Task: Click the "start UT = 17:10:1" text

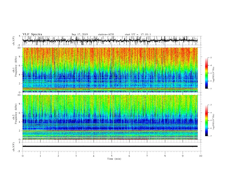Action: coord(138,34)
